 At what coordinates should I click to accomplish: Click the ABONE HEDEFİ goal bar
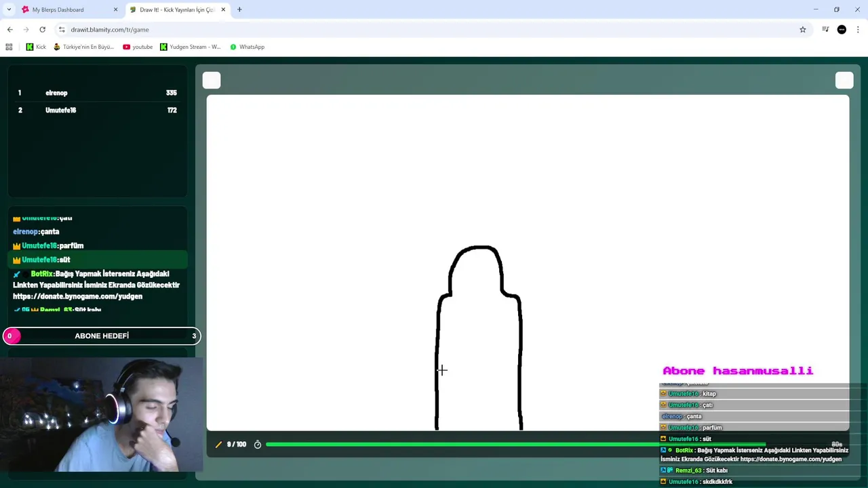pyautogui.click(x=102, y=336)
